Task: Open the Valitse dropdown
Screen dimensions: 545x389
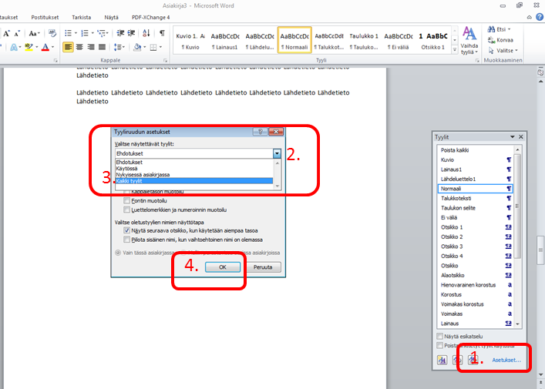Action: pyautogui.click(x=503, y=51)
